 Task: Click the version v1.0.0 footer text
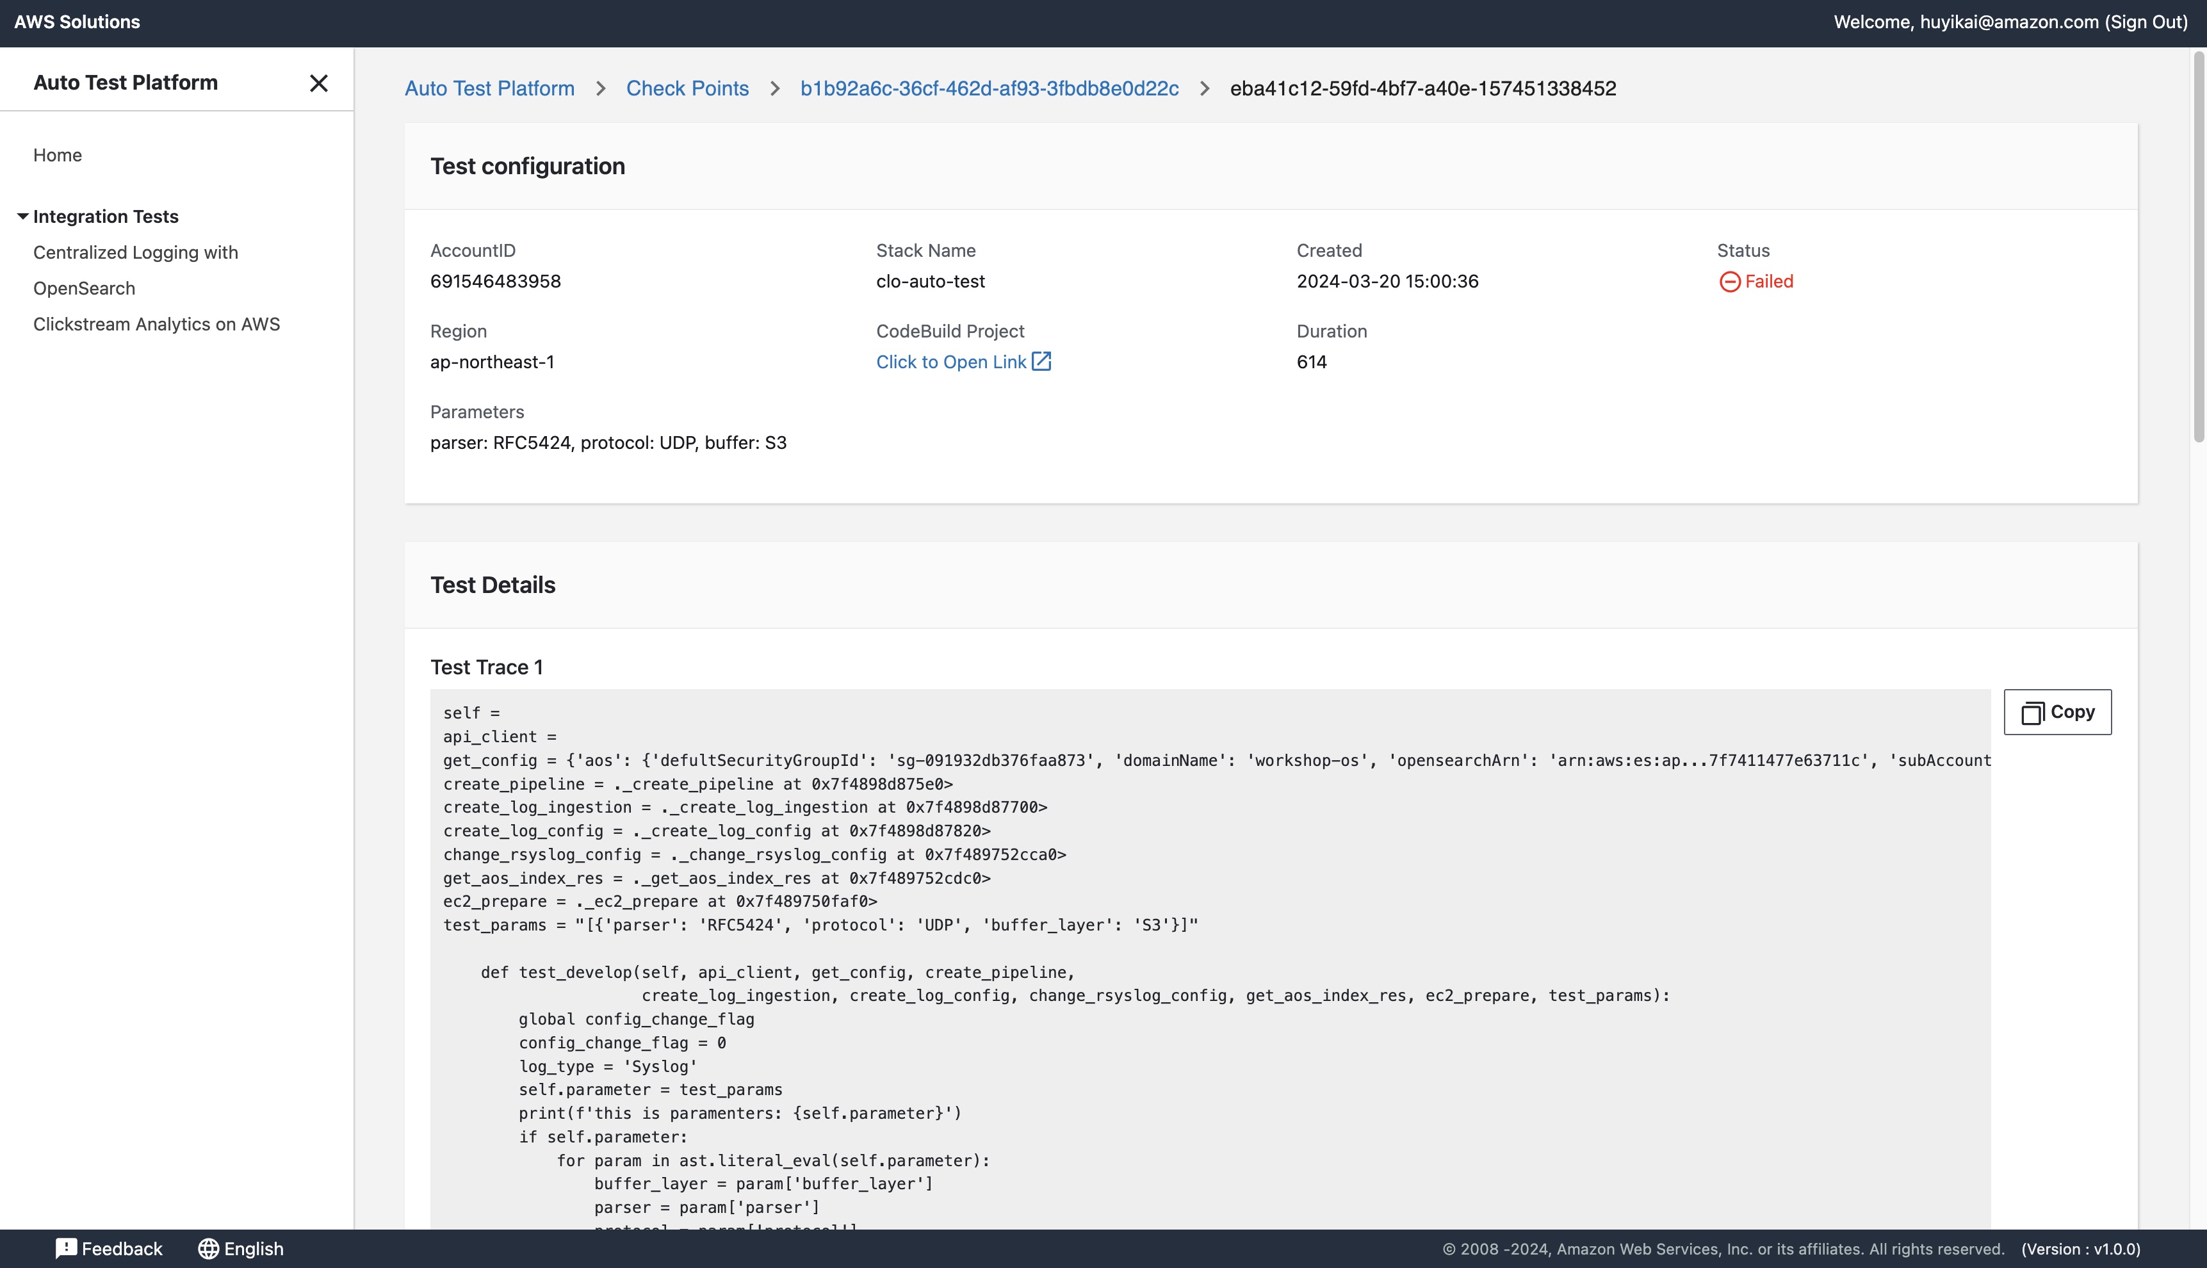click(2081, 1249)
